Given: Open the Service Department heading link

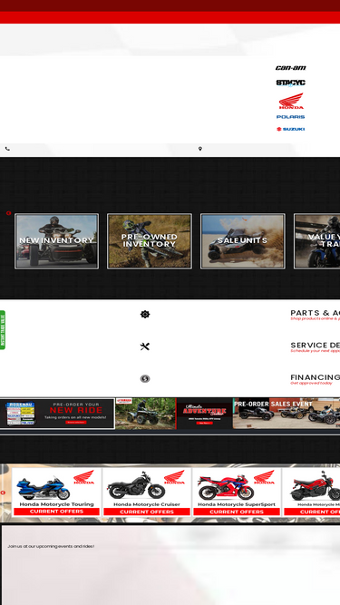Looking at the screenshot, I should click(315, 346).
